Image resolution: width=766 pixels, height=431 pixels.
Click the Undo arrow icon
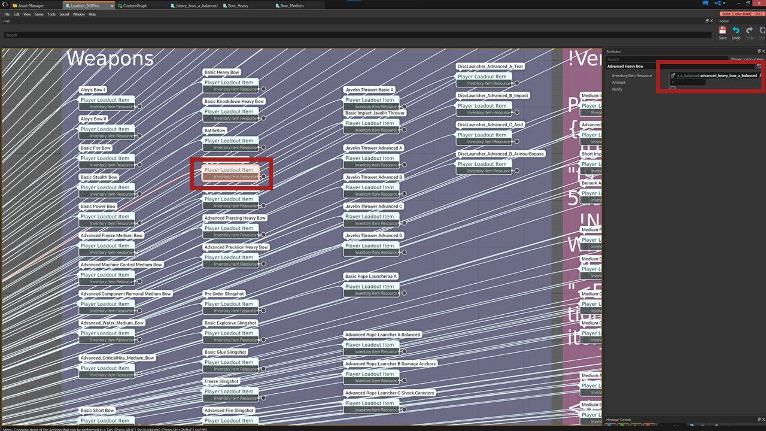pyautogui.click(x=735, y=31)
